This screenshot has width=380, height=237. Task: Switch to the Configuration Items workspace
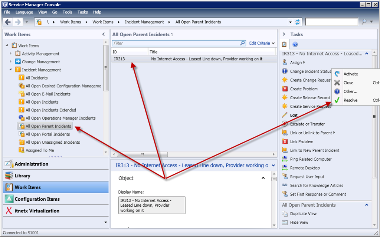click(x=37, y=199)
